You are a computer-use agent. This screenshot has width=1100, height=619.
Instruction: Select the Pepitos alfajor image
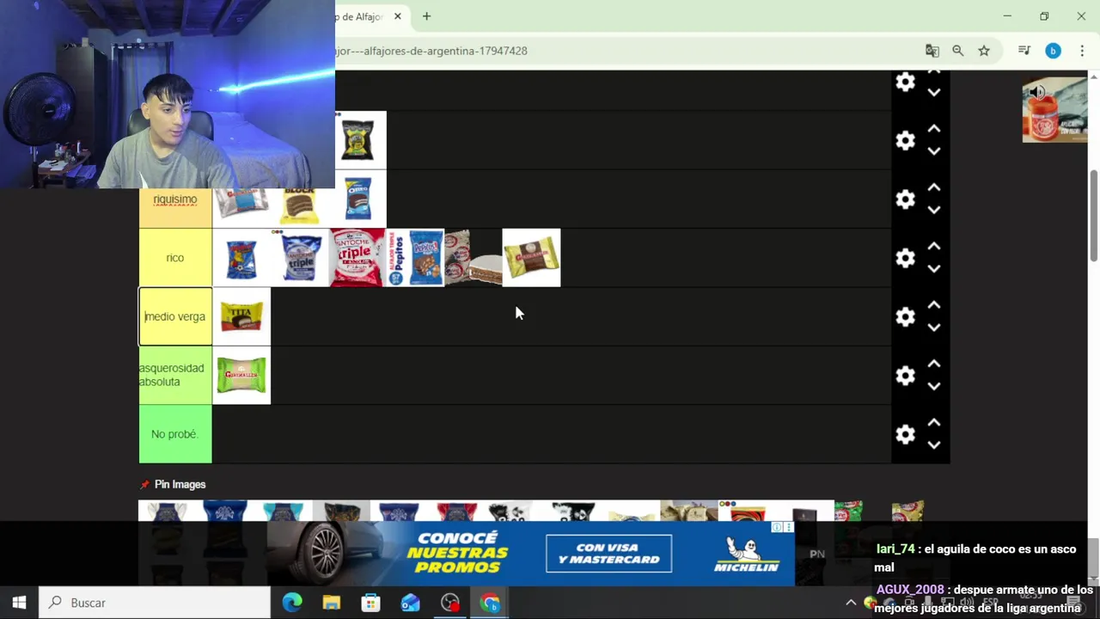click(x=416, y=258)
